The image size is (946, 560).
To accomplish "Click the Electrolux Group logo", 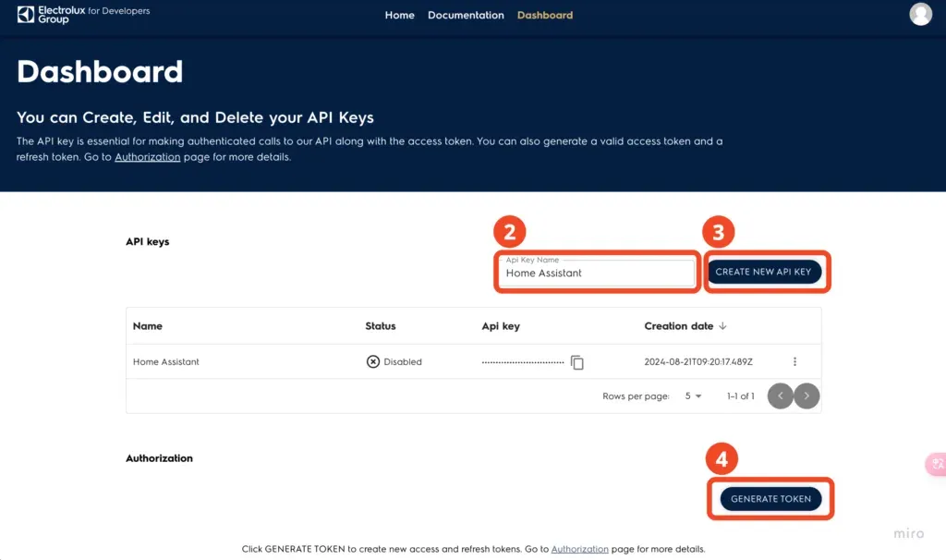I will [x=81, y=14].
